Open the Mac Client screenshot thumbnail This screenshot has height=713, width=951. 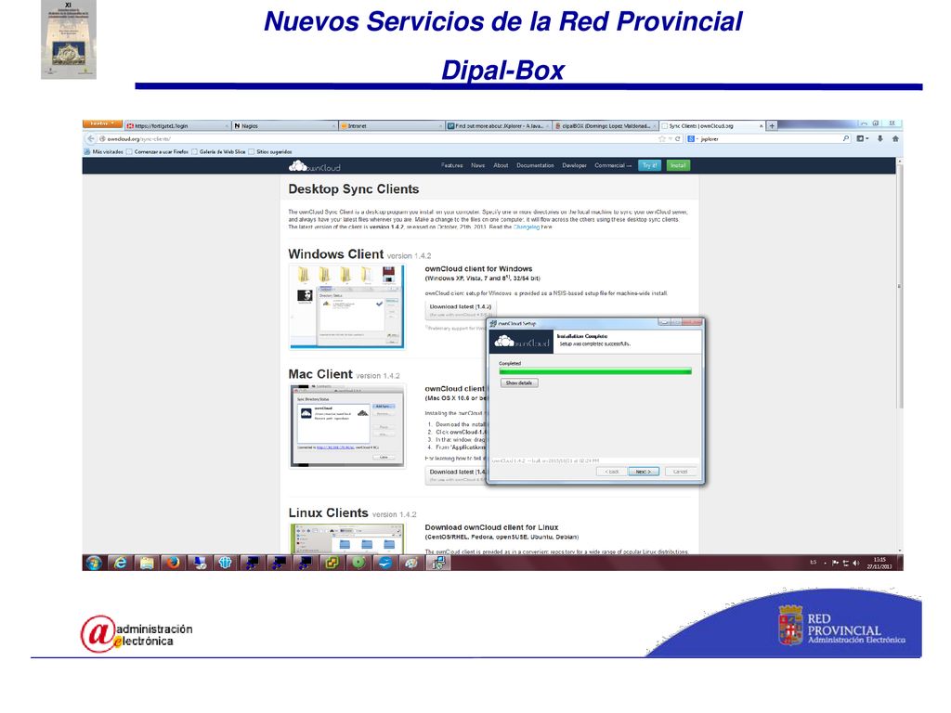click(x=347, y=427)
